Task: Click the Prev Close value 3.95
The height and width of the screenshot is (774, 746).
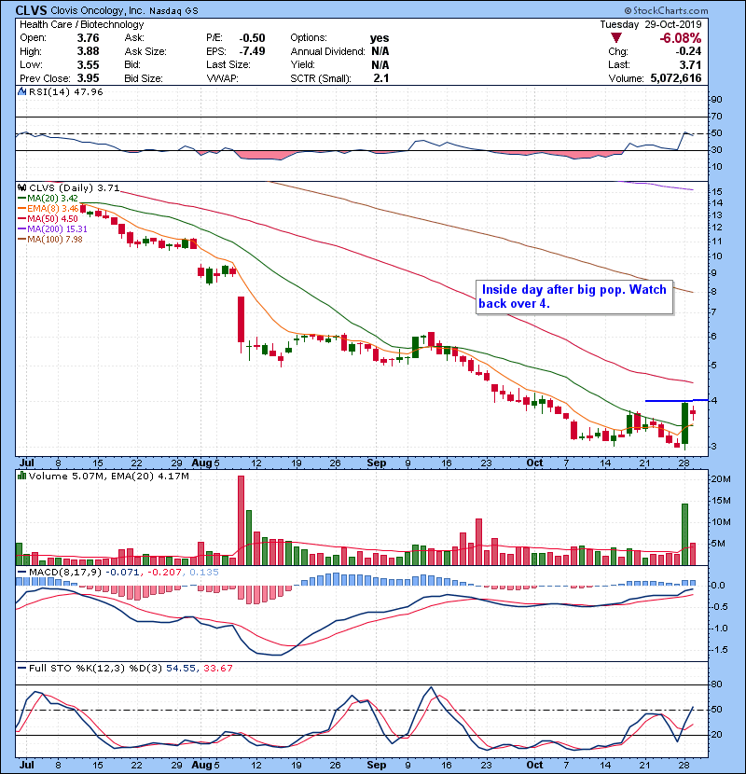Action: [x=88, y=78]
